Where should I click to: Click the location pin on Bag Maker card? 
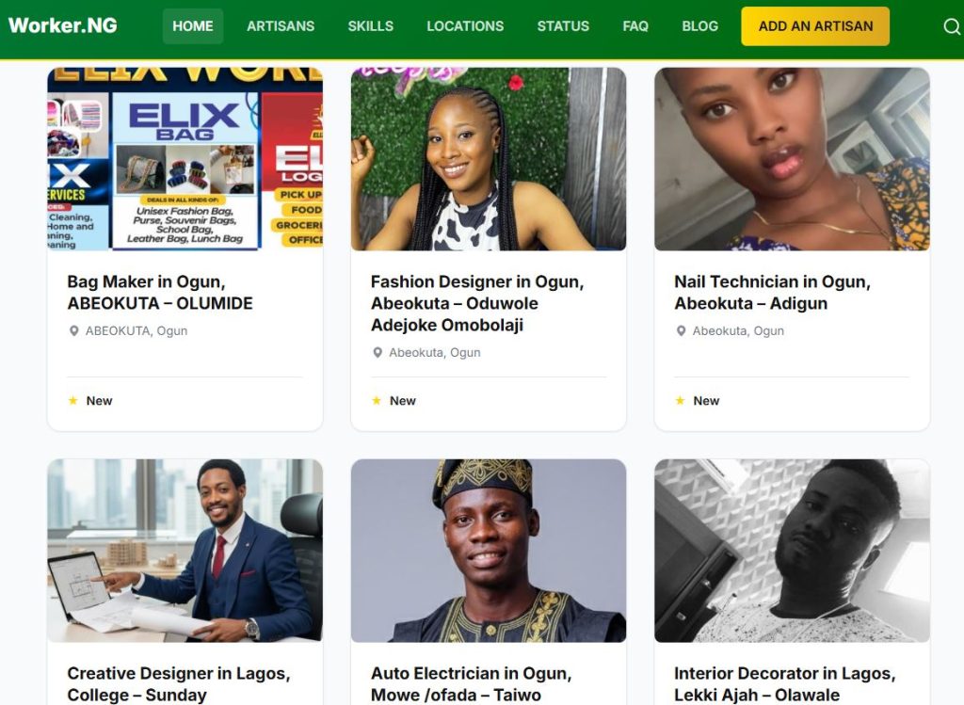(75, 330)
